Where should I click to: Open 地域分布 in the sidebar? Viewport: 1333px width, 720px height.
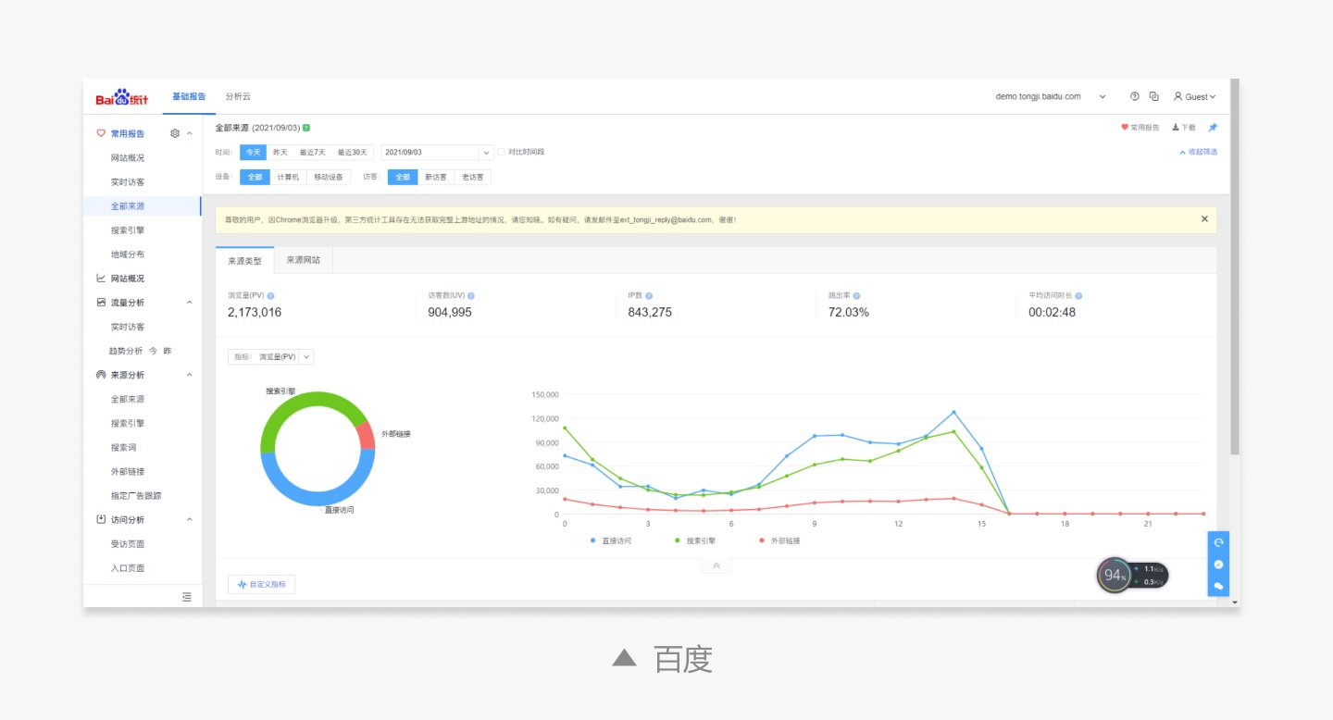pyautogui.click(x=128, y=254)
